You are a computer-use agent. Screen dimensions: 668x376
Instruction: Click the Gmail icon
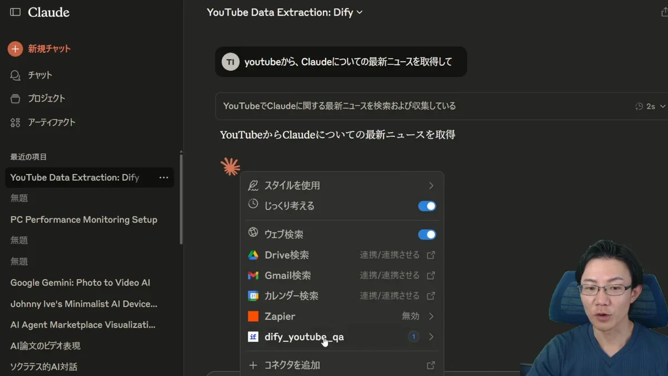pyautogui.click(x=253, y=275)
